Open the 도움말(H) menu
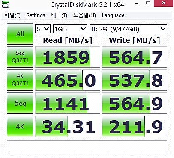 [x=84, y=15]
